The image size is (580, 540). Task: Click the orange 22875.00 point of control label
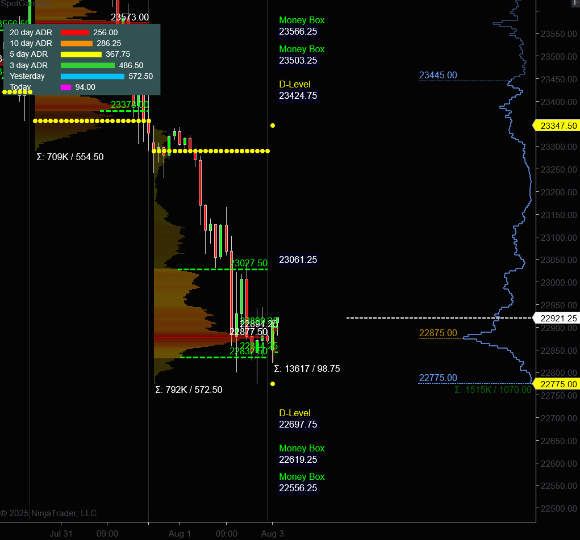[x=437, y=333]
